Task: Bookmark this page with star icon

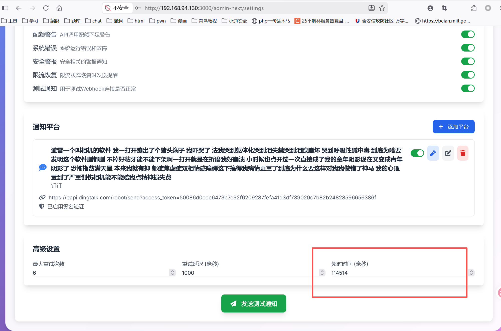Action: click(382, 8)
